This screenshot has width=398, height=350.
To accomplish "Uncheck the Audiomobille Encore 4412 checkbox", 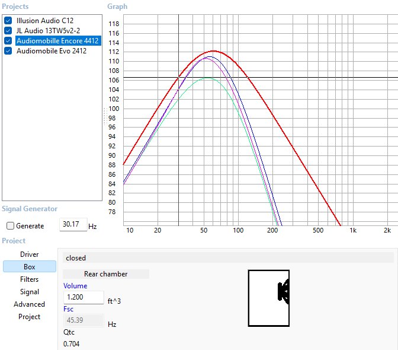I will point(8,41).
